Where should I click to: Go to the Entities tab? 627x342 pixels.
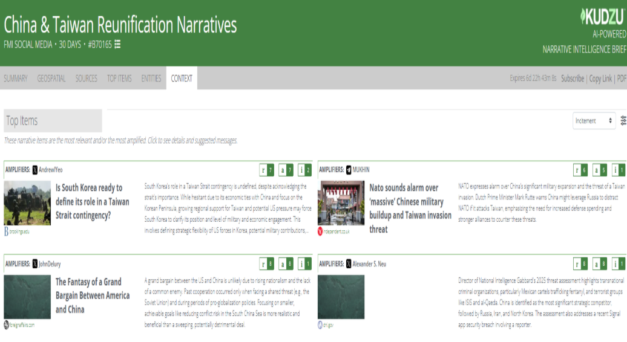[x=151, y=79]
